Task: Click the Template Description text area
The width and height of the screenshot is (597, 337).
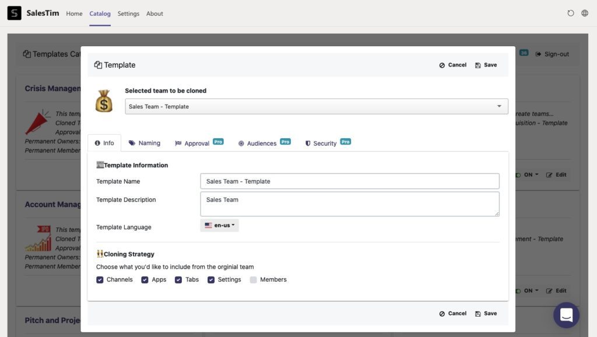Action: [x=350, y=204]
